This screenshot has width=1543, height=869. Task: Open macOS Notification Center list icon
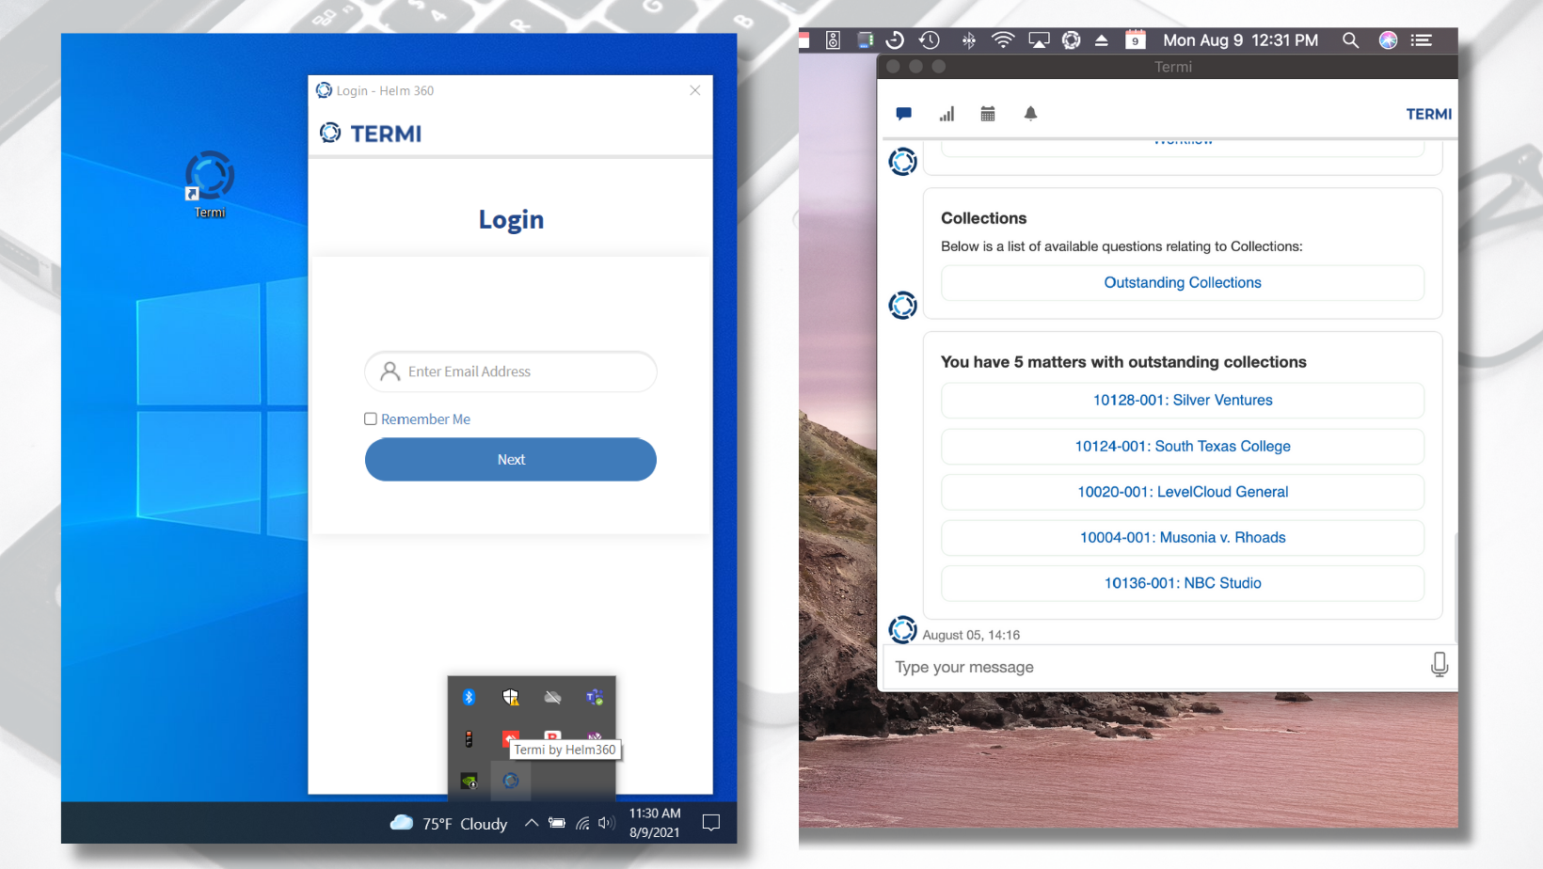pyautogui.click(x=1422, y=40)
